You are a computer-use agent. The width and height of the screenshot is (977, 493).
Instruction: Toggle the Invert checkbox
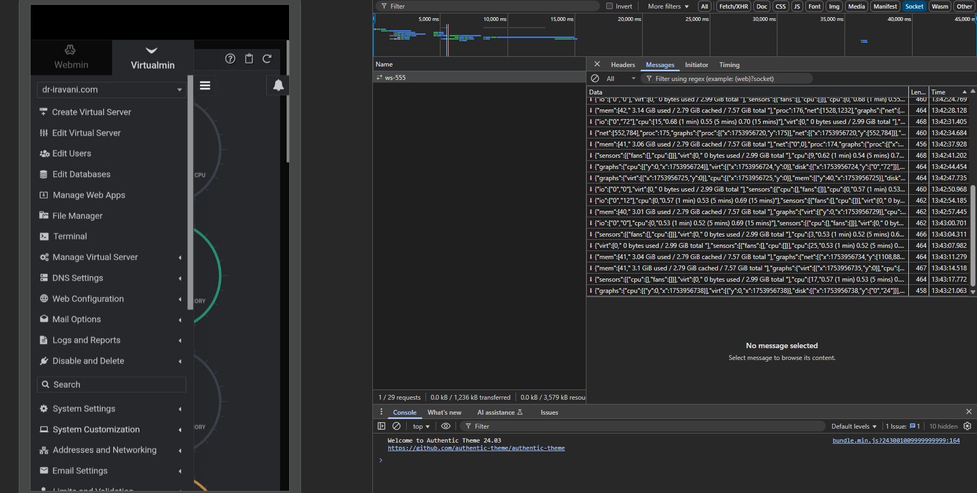609,6
